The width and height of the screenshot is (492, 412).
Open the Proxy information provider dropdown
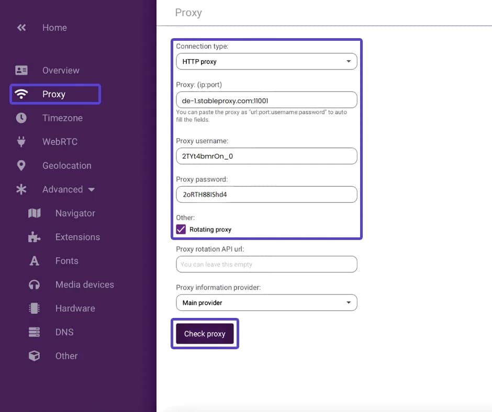266,303
